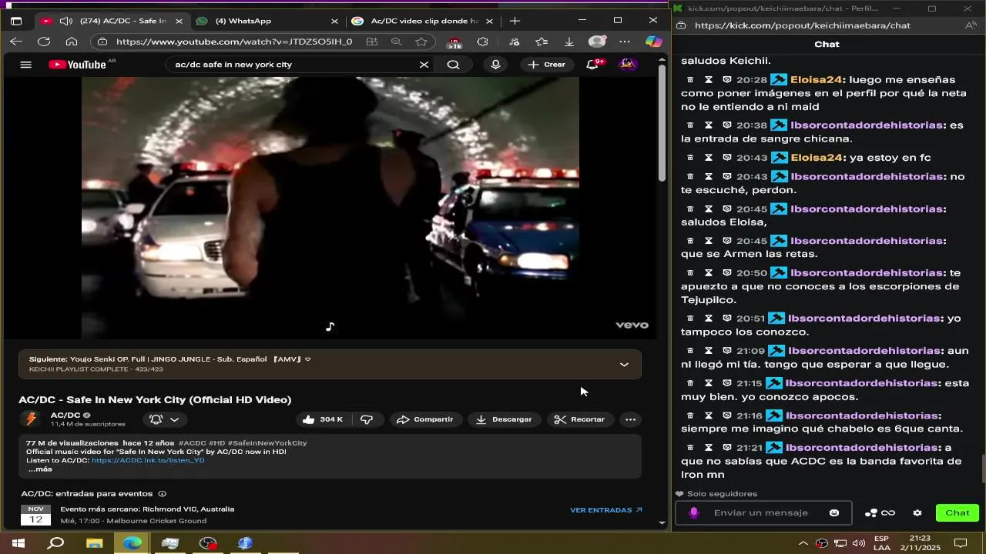Screen dimensions: 986x554
Task: Add this page to Edge favorites
Action: (x=421, y=42)
